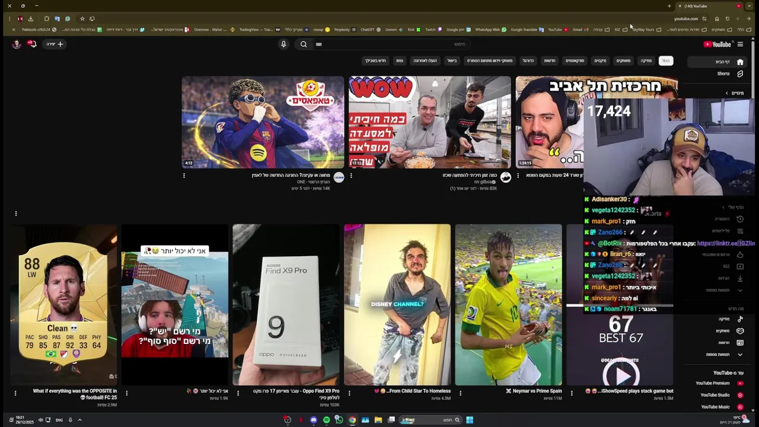Select the Football filter chip
The image size is (759, 427).
point(528,60)
